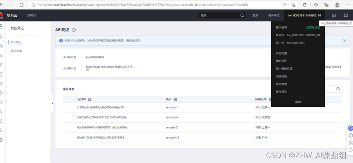Select API凭证 in left navigation
This screenshot has width=353, height=163.
point(16,42)
